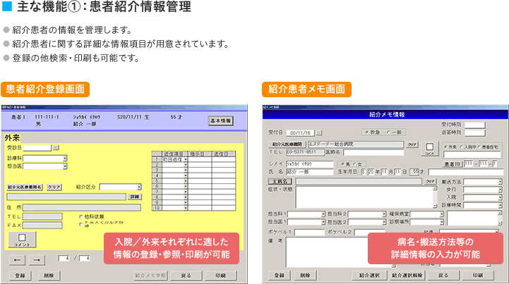This screenshot has width=509, height=284.
Task: Open the 担当科1 dropdown
Action: 323,214
